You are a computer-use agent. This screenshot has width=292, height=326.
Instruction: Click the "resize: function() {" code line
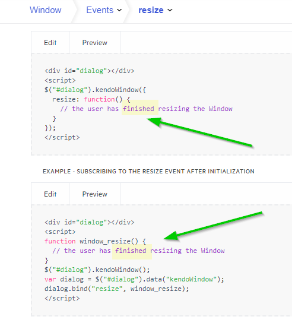[x=91, y=99]
